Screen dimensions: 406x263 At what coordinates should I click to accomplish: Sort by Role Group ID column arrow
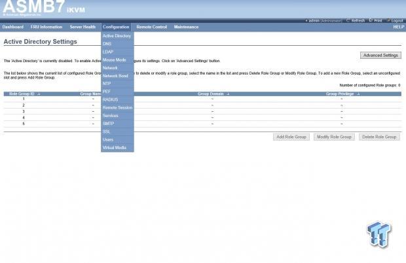point(39,94)
